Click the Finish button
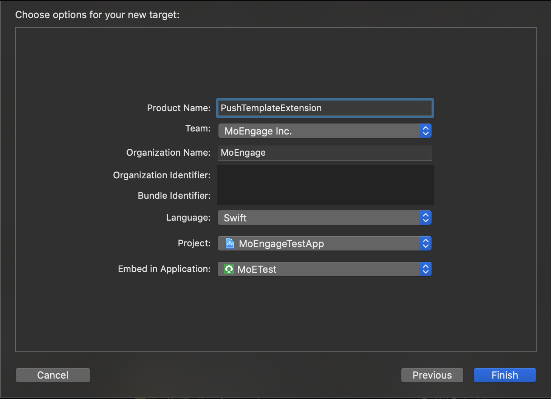Image resolution: width=551 pixels, height=399 pixels. click(x=505, y=375)
